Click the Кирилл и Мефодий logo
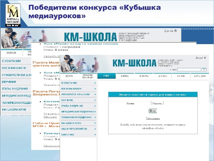214x161 pixels. (x=13, y=15)
